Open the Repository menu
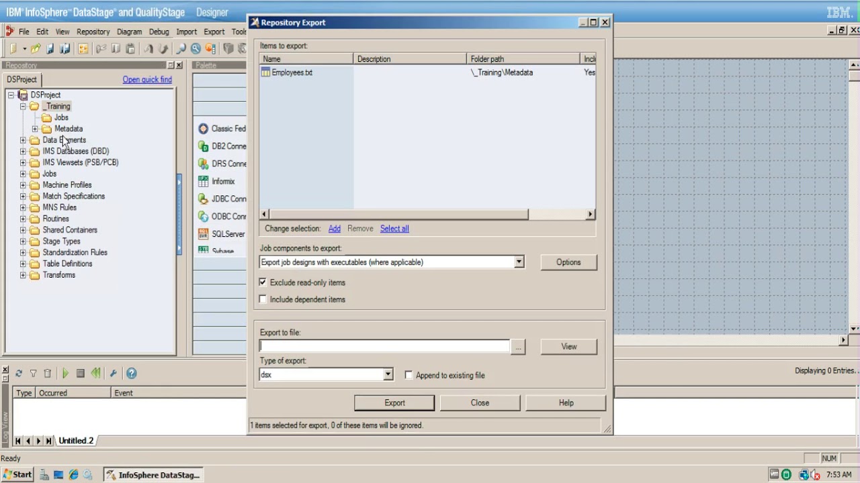The image size is (860, 483). click(93, 32)
